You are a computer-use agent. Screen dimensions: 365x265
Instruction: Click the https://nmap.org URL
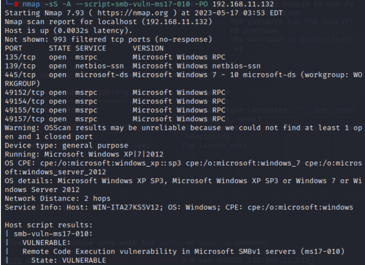(132, 13)
